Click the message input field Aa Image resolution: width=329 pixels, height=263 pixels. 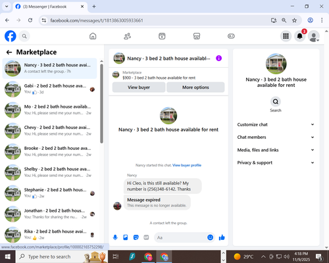point(180,237)
